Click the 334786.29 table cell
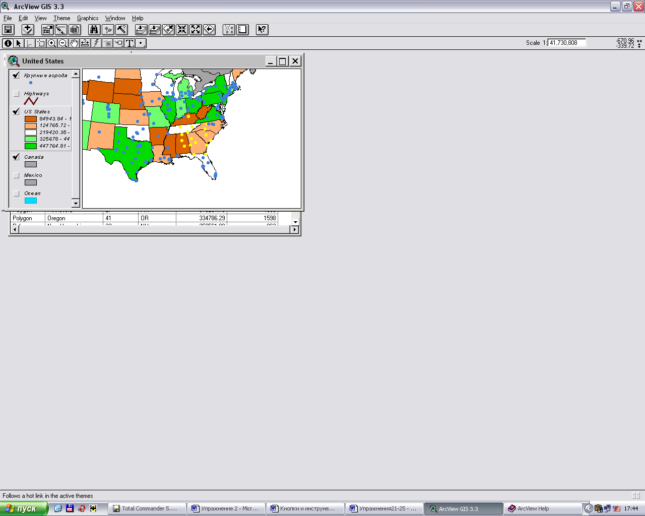The width and height of the screenshot is (645, 516). (x=202, y=218)
